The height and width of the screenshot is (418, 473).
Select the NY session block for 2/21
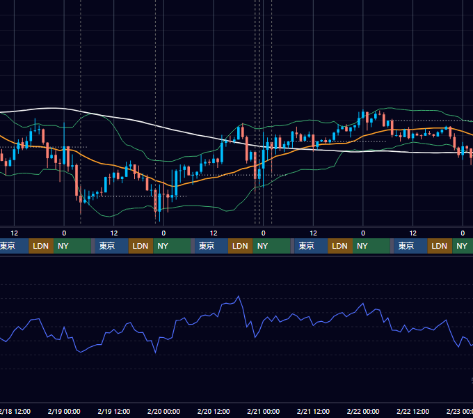pos(371,246)
